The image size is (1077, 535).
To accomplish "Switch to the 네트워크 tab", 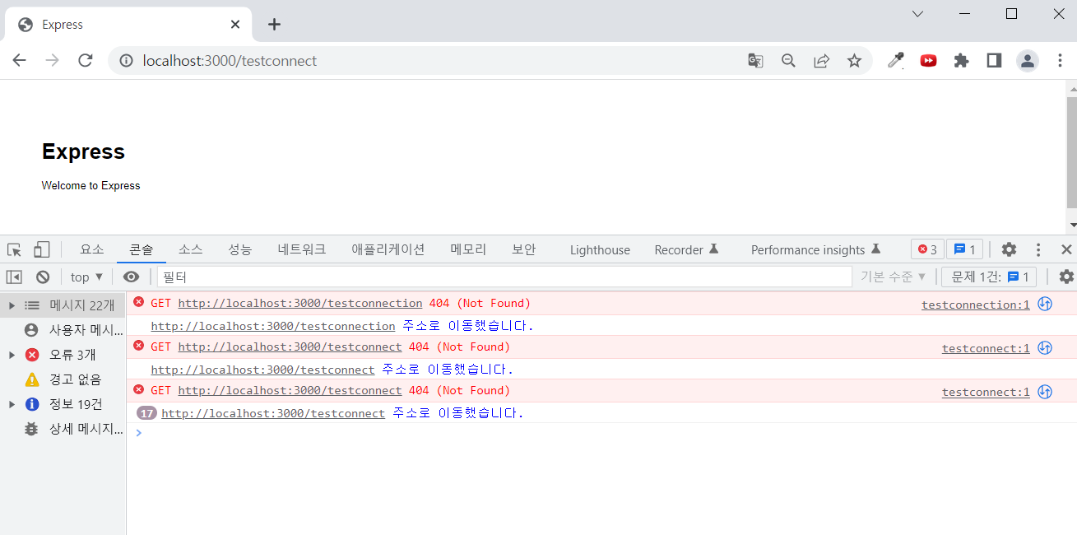I will pos(302,249).
